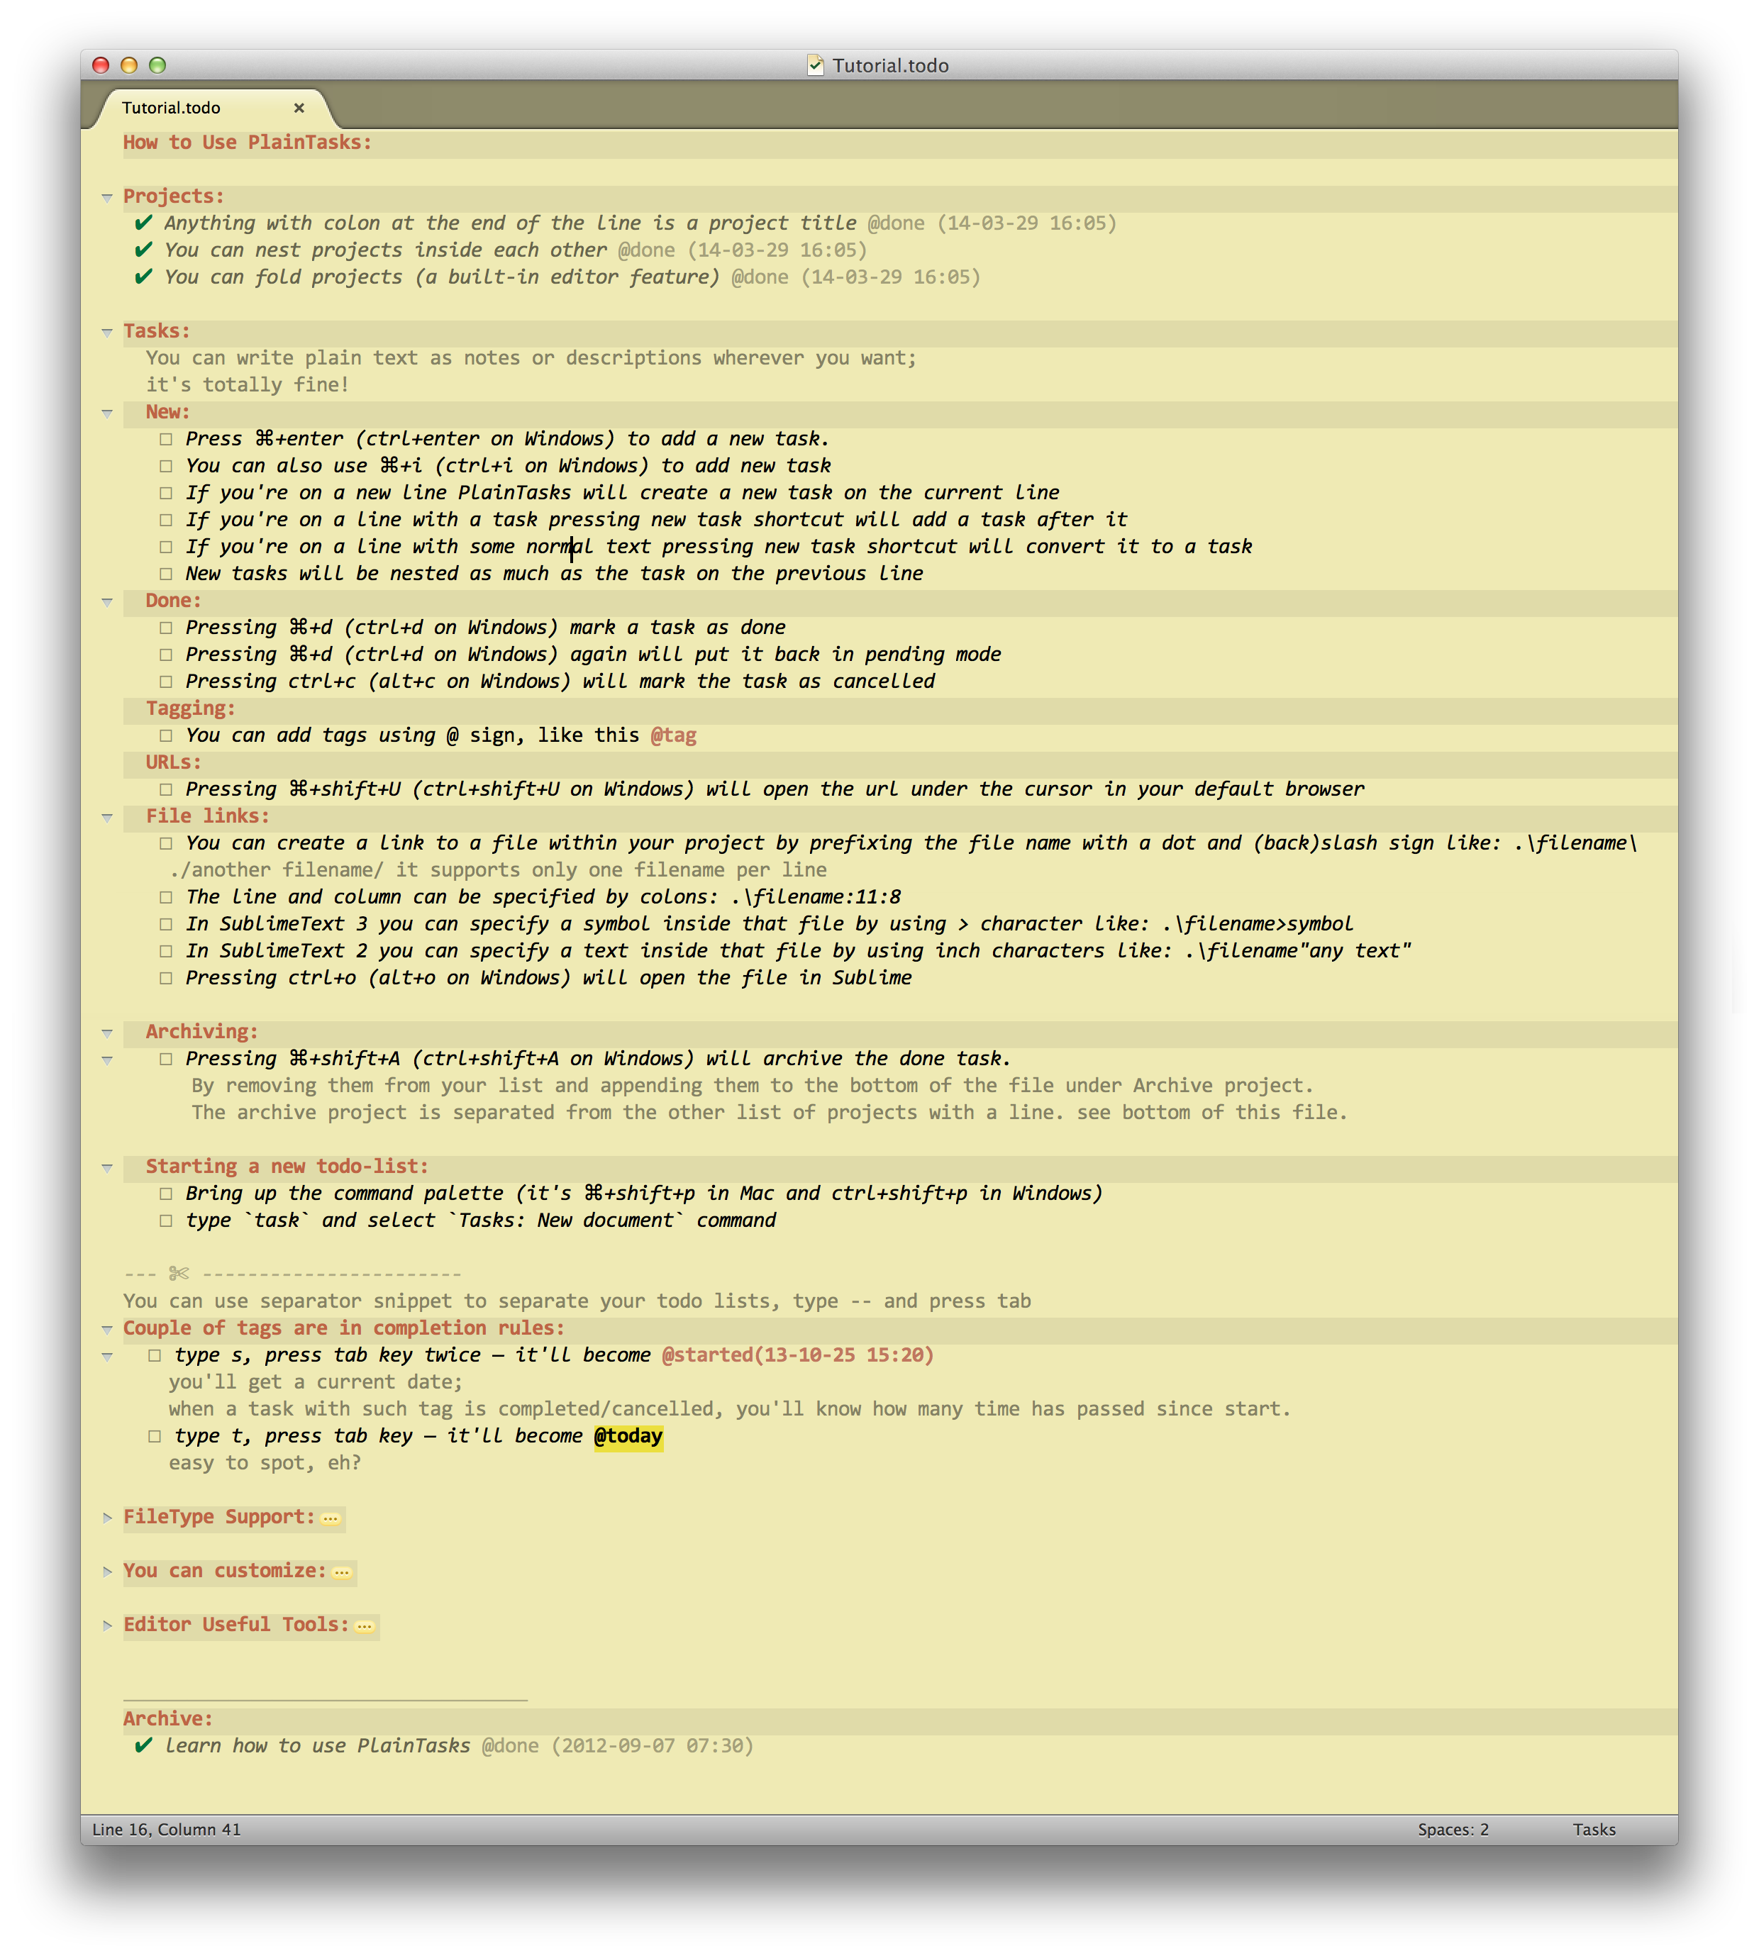This screenshot has width=1759, height=1946.
Task: Click 'How to Use PlainTasks:' heading
Action: pyautogui.click(x=247, y=143)
